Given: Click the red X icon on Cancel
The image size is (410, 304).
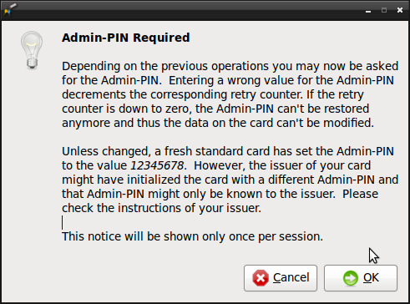Looking at the screenshot, I should 261,278.
